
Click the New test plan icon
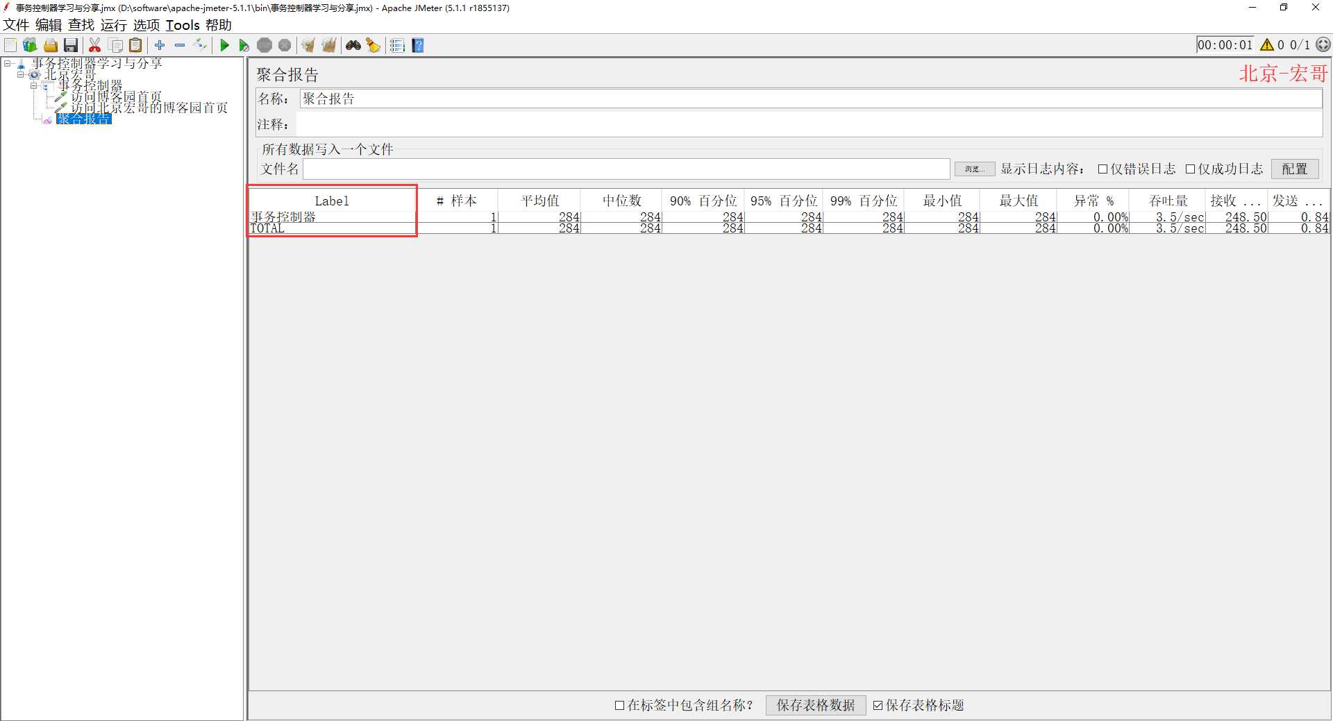click(x=10, y=45)
